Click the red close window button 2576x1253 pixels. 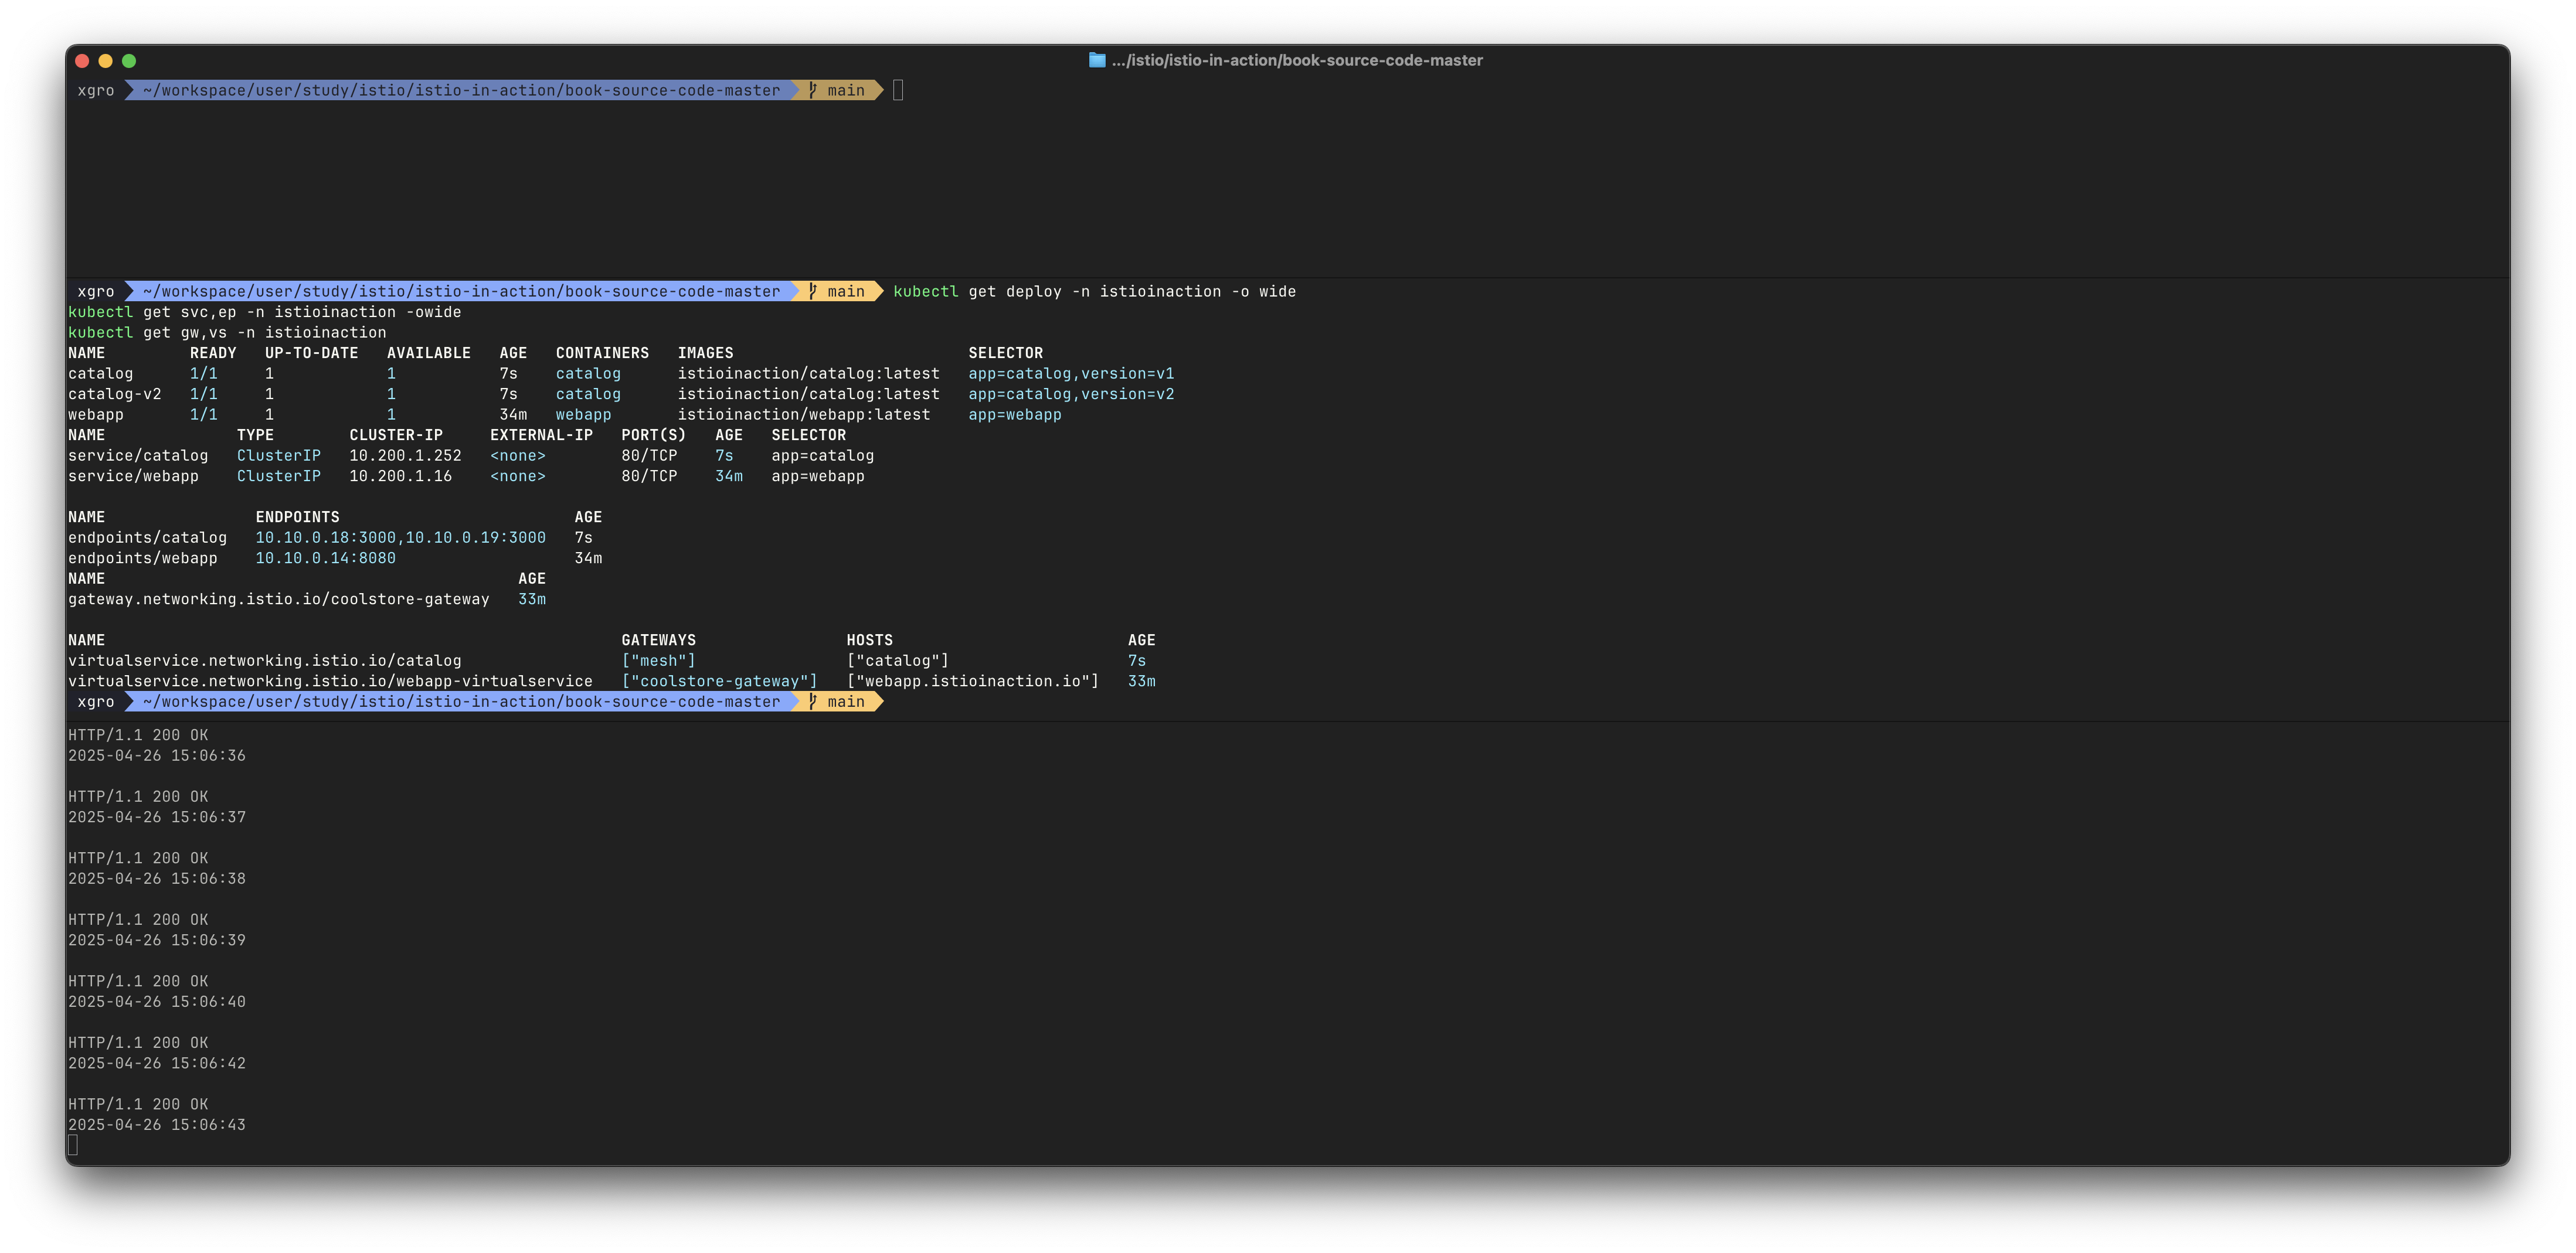[x=82, y=61]
